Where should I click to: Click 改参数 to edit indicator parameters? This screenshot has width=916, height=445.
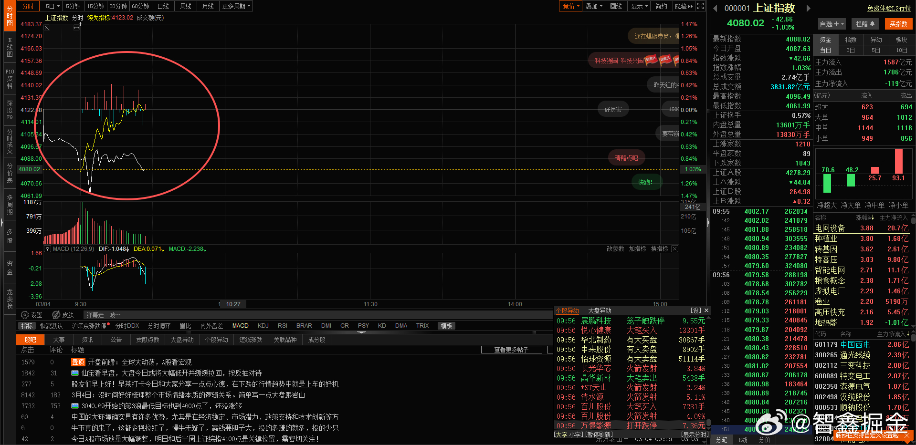pyautogui.click(x=615, y=249)
